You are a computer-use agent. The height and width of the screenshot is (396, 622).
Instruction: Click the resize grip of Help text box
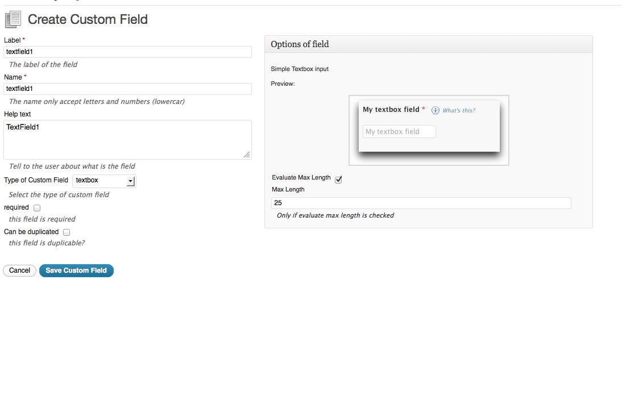point(247,155)
